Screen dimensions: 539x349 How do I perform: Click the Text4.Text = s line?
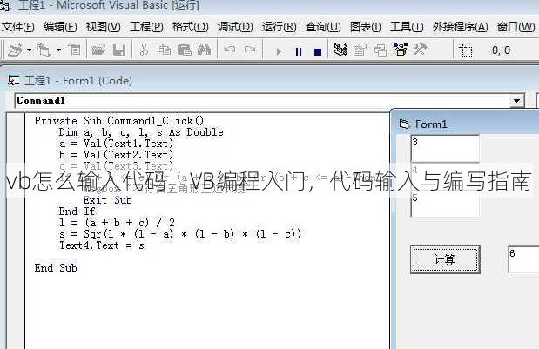[102, 245]
